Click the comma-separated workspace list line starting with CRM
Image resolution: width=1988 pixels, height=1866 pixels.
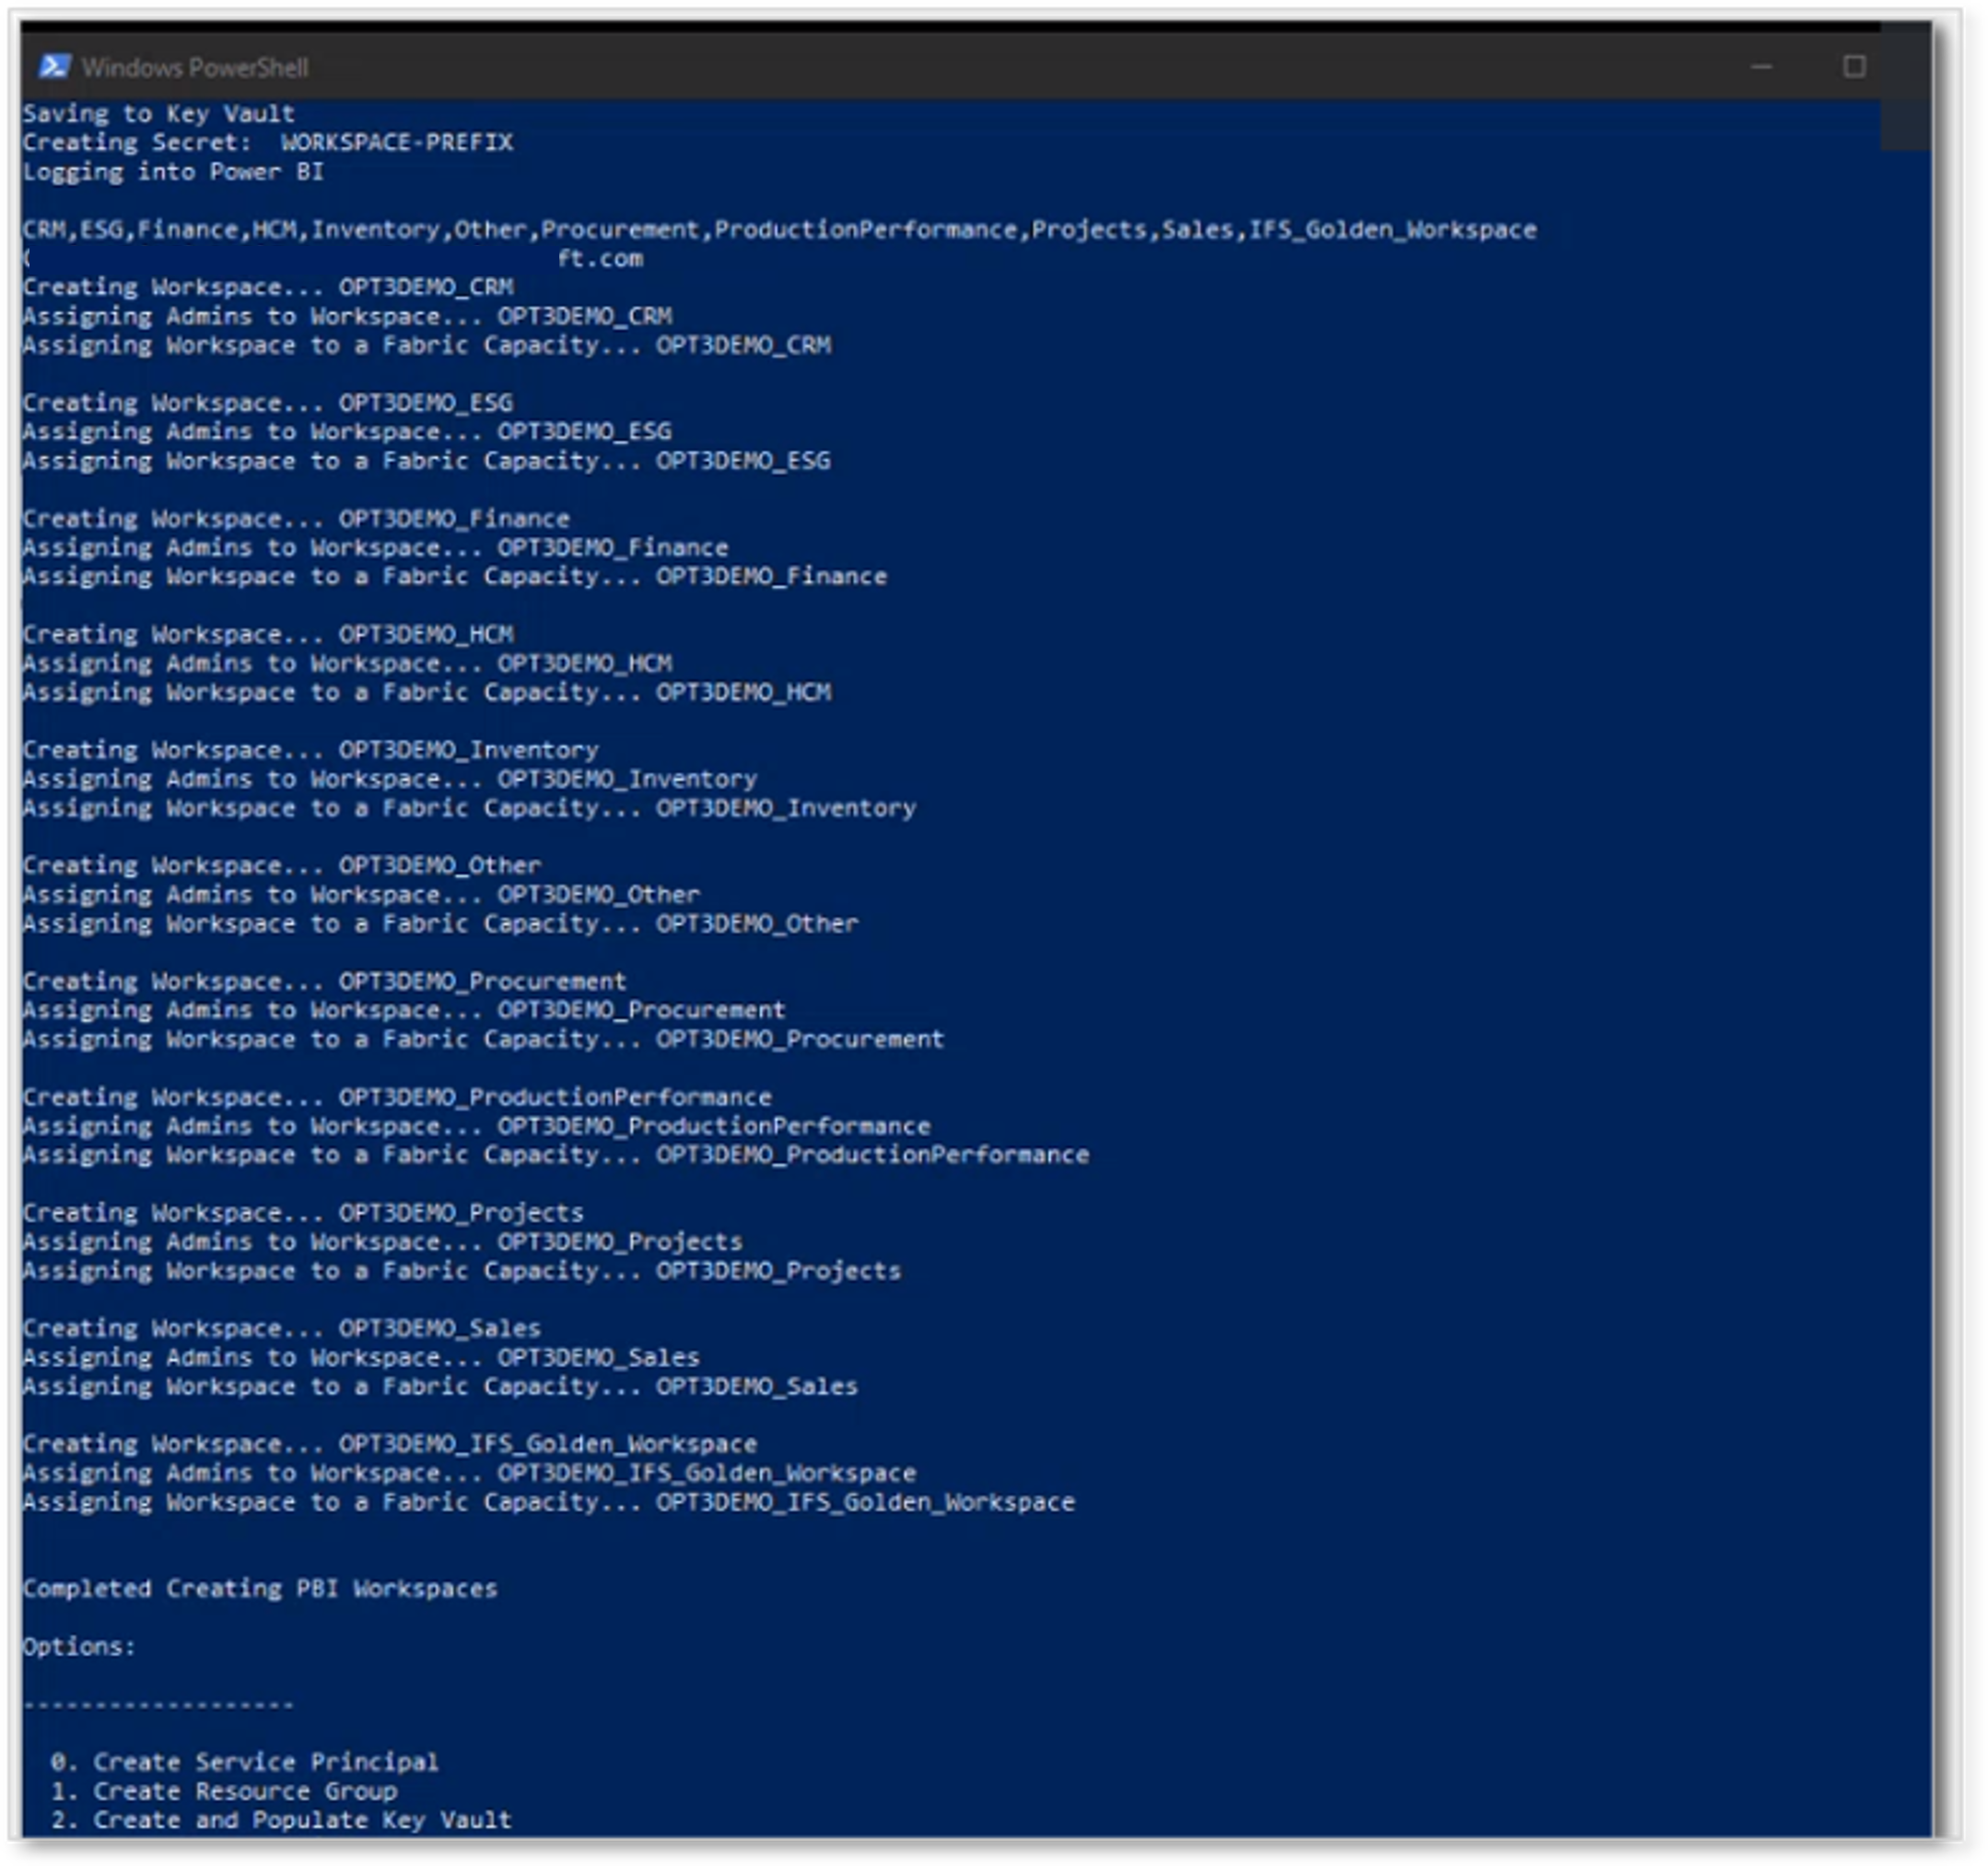pos(779,229)
